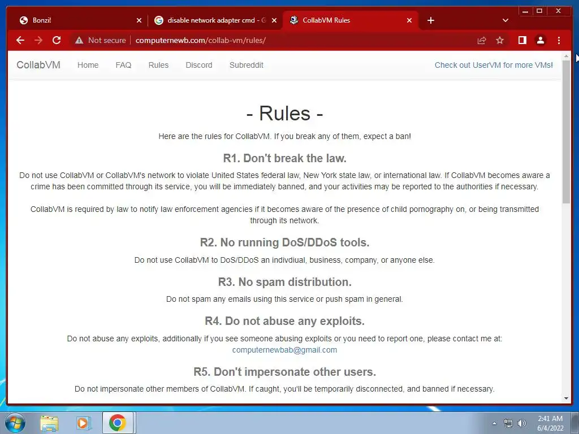Open FAQ in the site navbar

click(x=123, y=65)
